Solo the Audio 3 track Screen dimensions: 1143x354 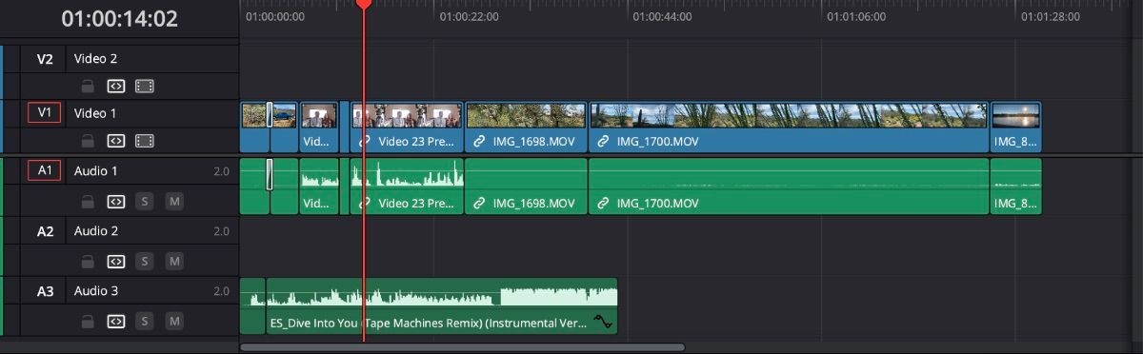[x=145, y=322]
